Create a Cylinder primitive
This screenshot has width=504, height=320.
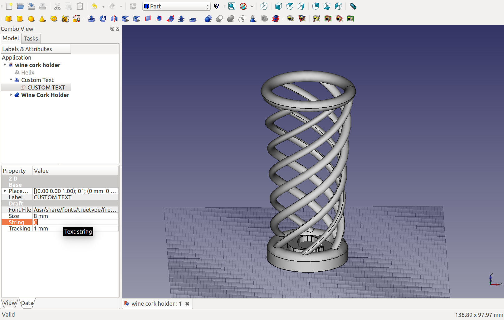20,19
